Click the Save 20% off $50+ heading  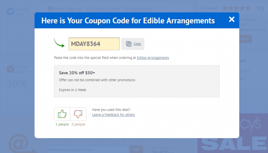tap(77, 72)
